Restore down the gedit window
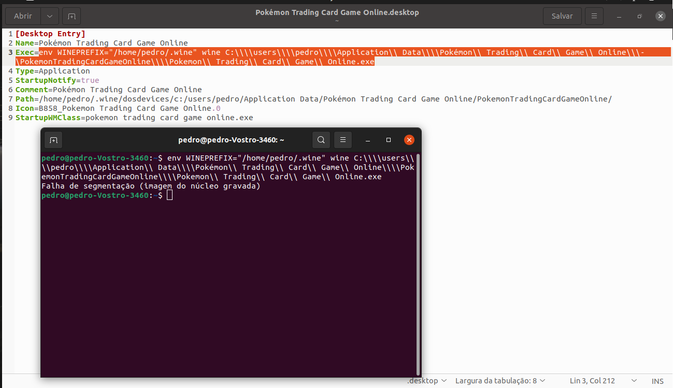673x388 pixels. pos(640,17)
